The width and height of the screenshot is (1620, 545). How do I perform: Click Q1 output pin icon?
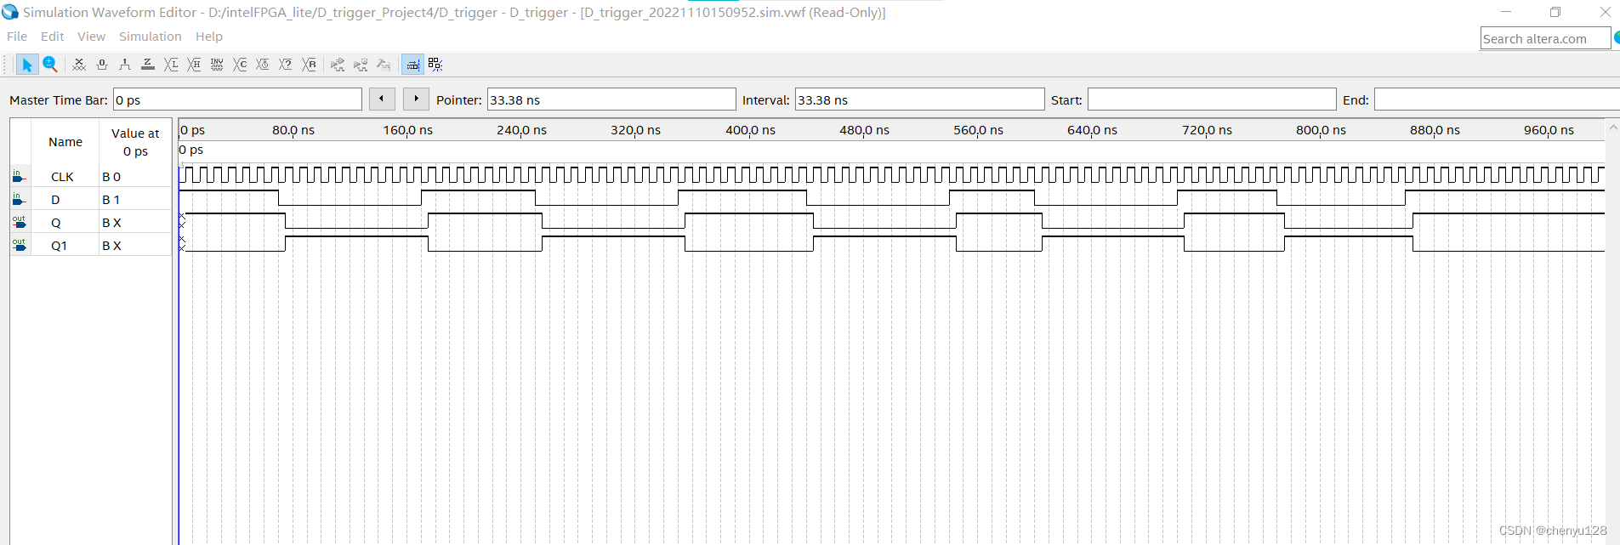click(19, 245)
